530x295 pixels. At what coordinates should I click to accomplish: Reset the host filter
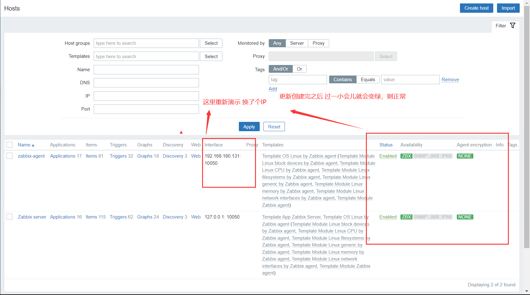point(274,127)
